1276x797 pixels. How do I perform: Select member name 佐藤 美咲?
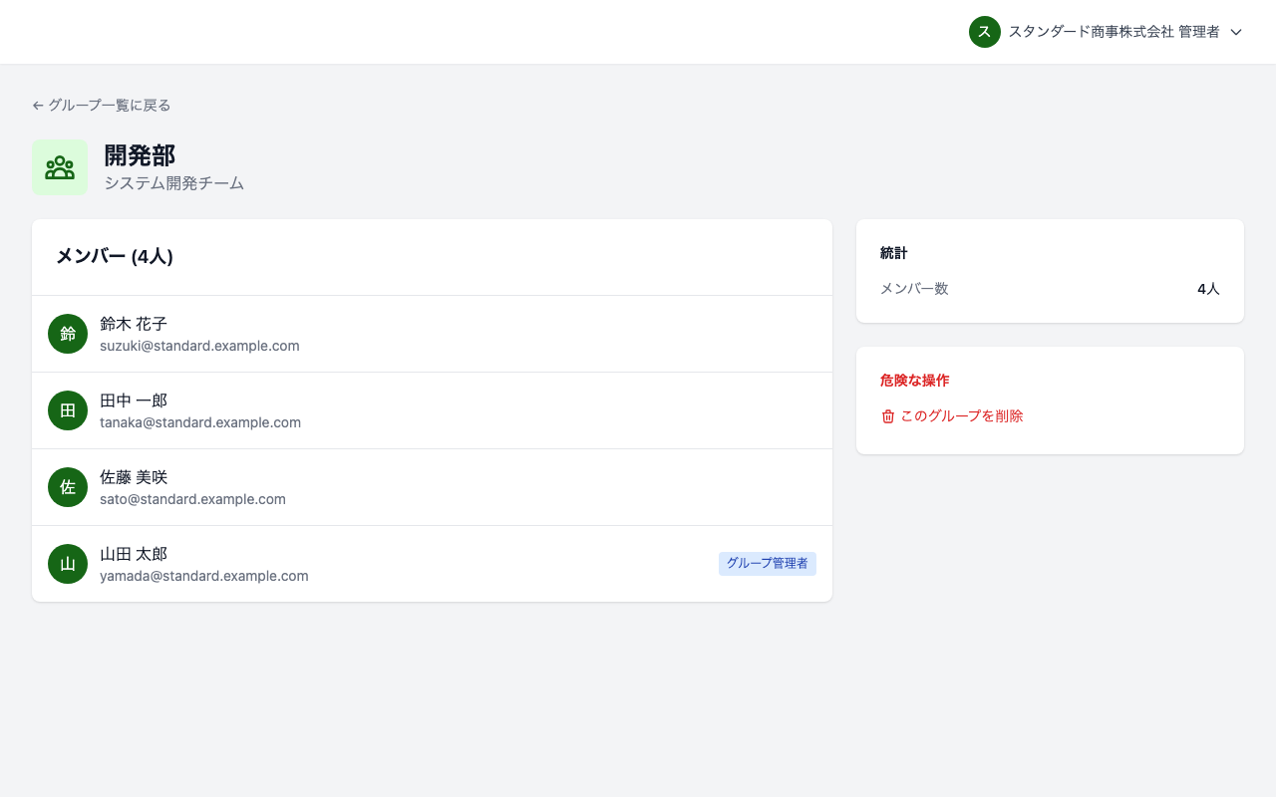click(134, 477)
